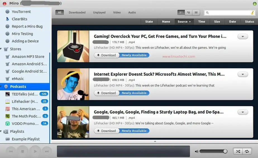Start playback with play button

coord(35,151)
